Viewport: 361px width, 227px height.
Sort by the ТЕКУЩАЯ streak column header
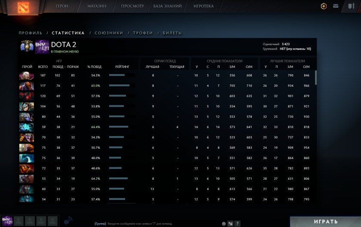coord(177,67)
